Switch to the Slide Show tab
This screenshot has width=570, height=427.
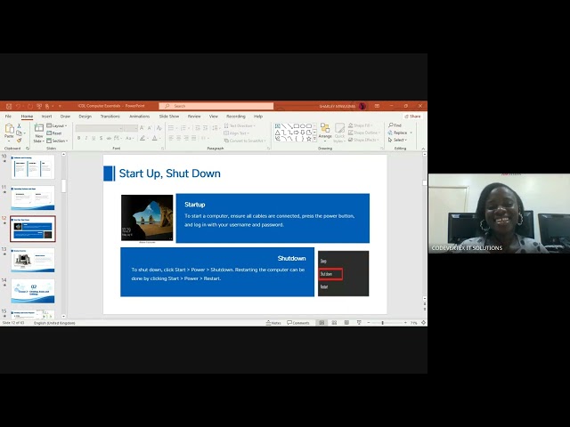(169, 117)
